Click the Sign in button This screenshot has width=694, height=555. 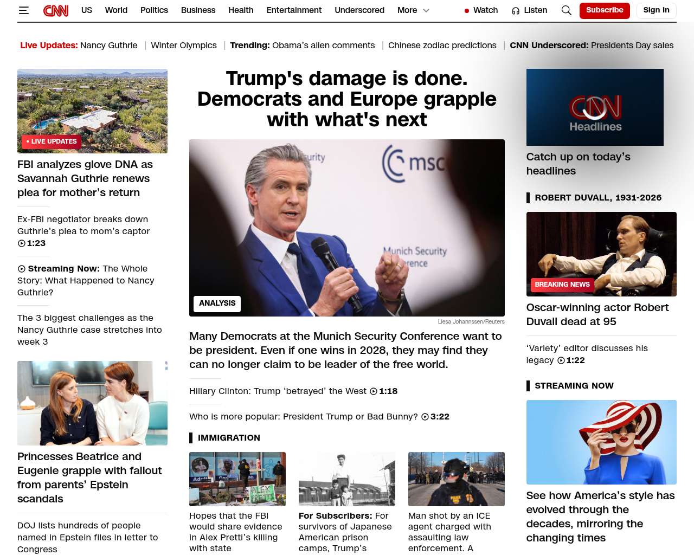tap(656, 10)
